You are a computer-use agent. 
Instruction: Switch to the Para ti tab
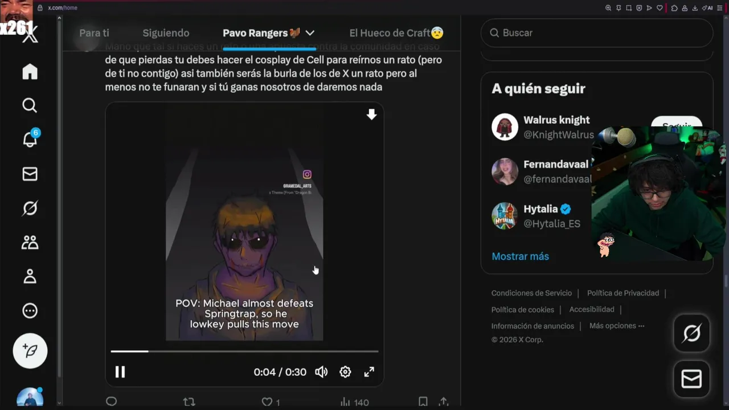(x=94, y=33)
